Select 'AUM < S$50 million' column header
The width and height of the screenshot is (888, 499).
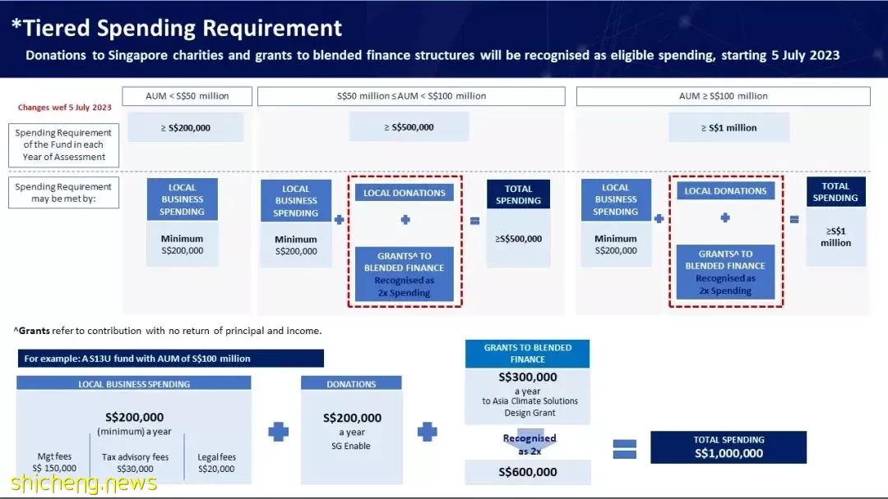[x=187, y=96]
